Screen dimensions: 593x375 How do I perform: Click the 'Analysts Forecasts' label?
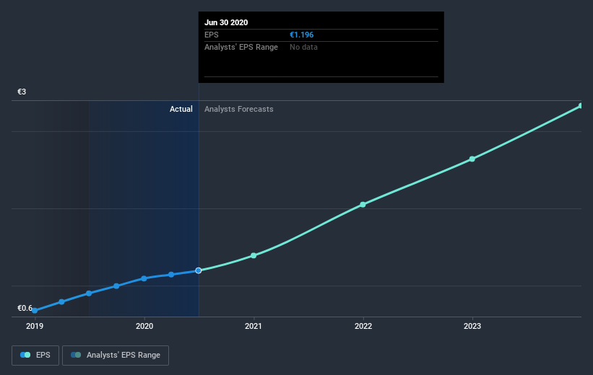click(x=238, y=109)
